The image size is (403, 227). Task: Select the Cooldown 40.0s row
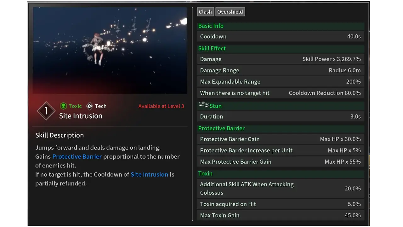click(280, 37)
